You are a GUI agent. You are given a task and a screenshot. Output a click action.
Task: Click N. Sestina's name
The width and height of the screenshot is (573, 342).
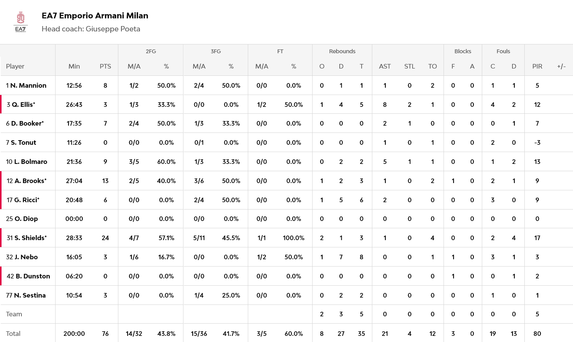pyautogui.click(x=29, y=295)
